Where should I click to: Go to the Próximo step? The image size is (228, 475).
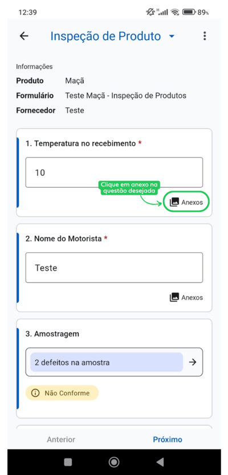(x=168, y=439)
